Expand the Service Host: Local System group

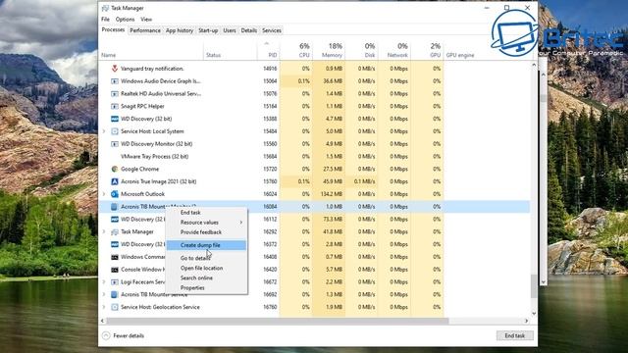[104, 131]
